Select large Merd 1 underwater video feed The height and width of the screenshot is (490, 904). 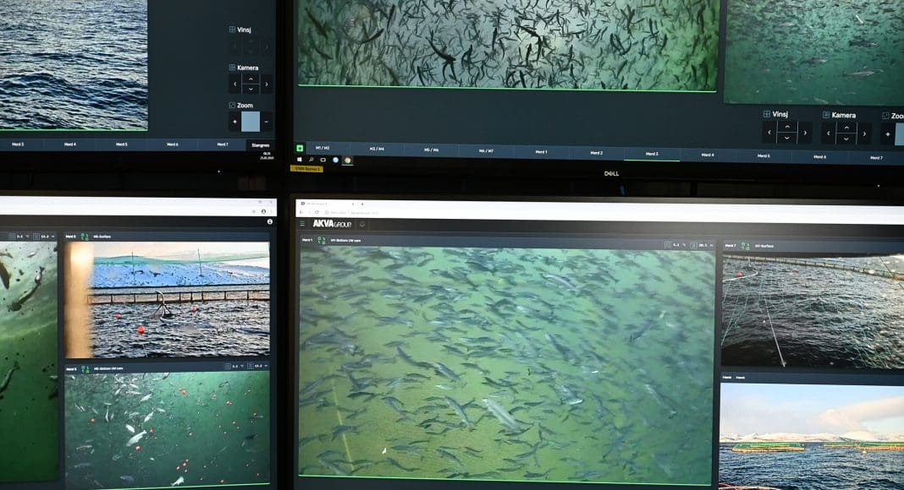[x=506, y=366]
